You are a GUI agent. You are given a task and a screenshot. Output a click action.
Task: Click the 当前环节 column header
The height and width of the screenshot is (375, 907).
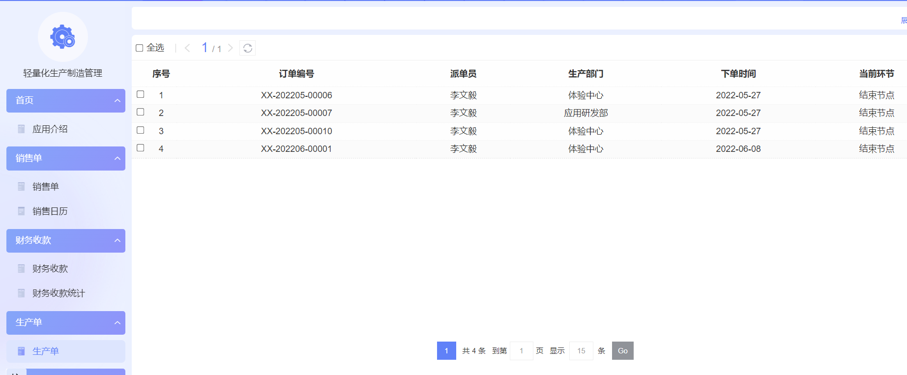[x=877, y=74]
